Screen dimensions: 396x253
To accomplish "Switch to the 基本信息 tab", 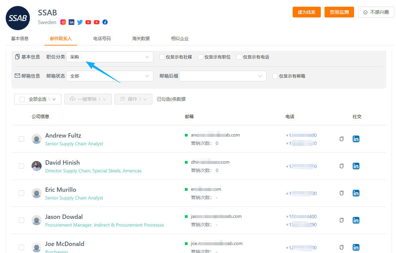I will (20, 38).
